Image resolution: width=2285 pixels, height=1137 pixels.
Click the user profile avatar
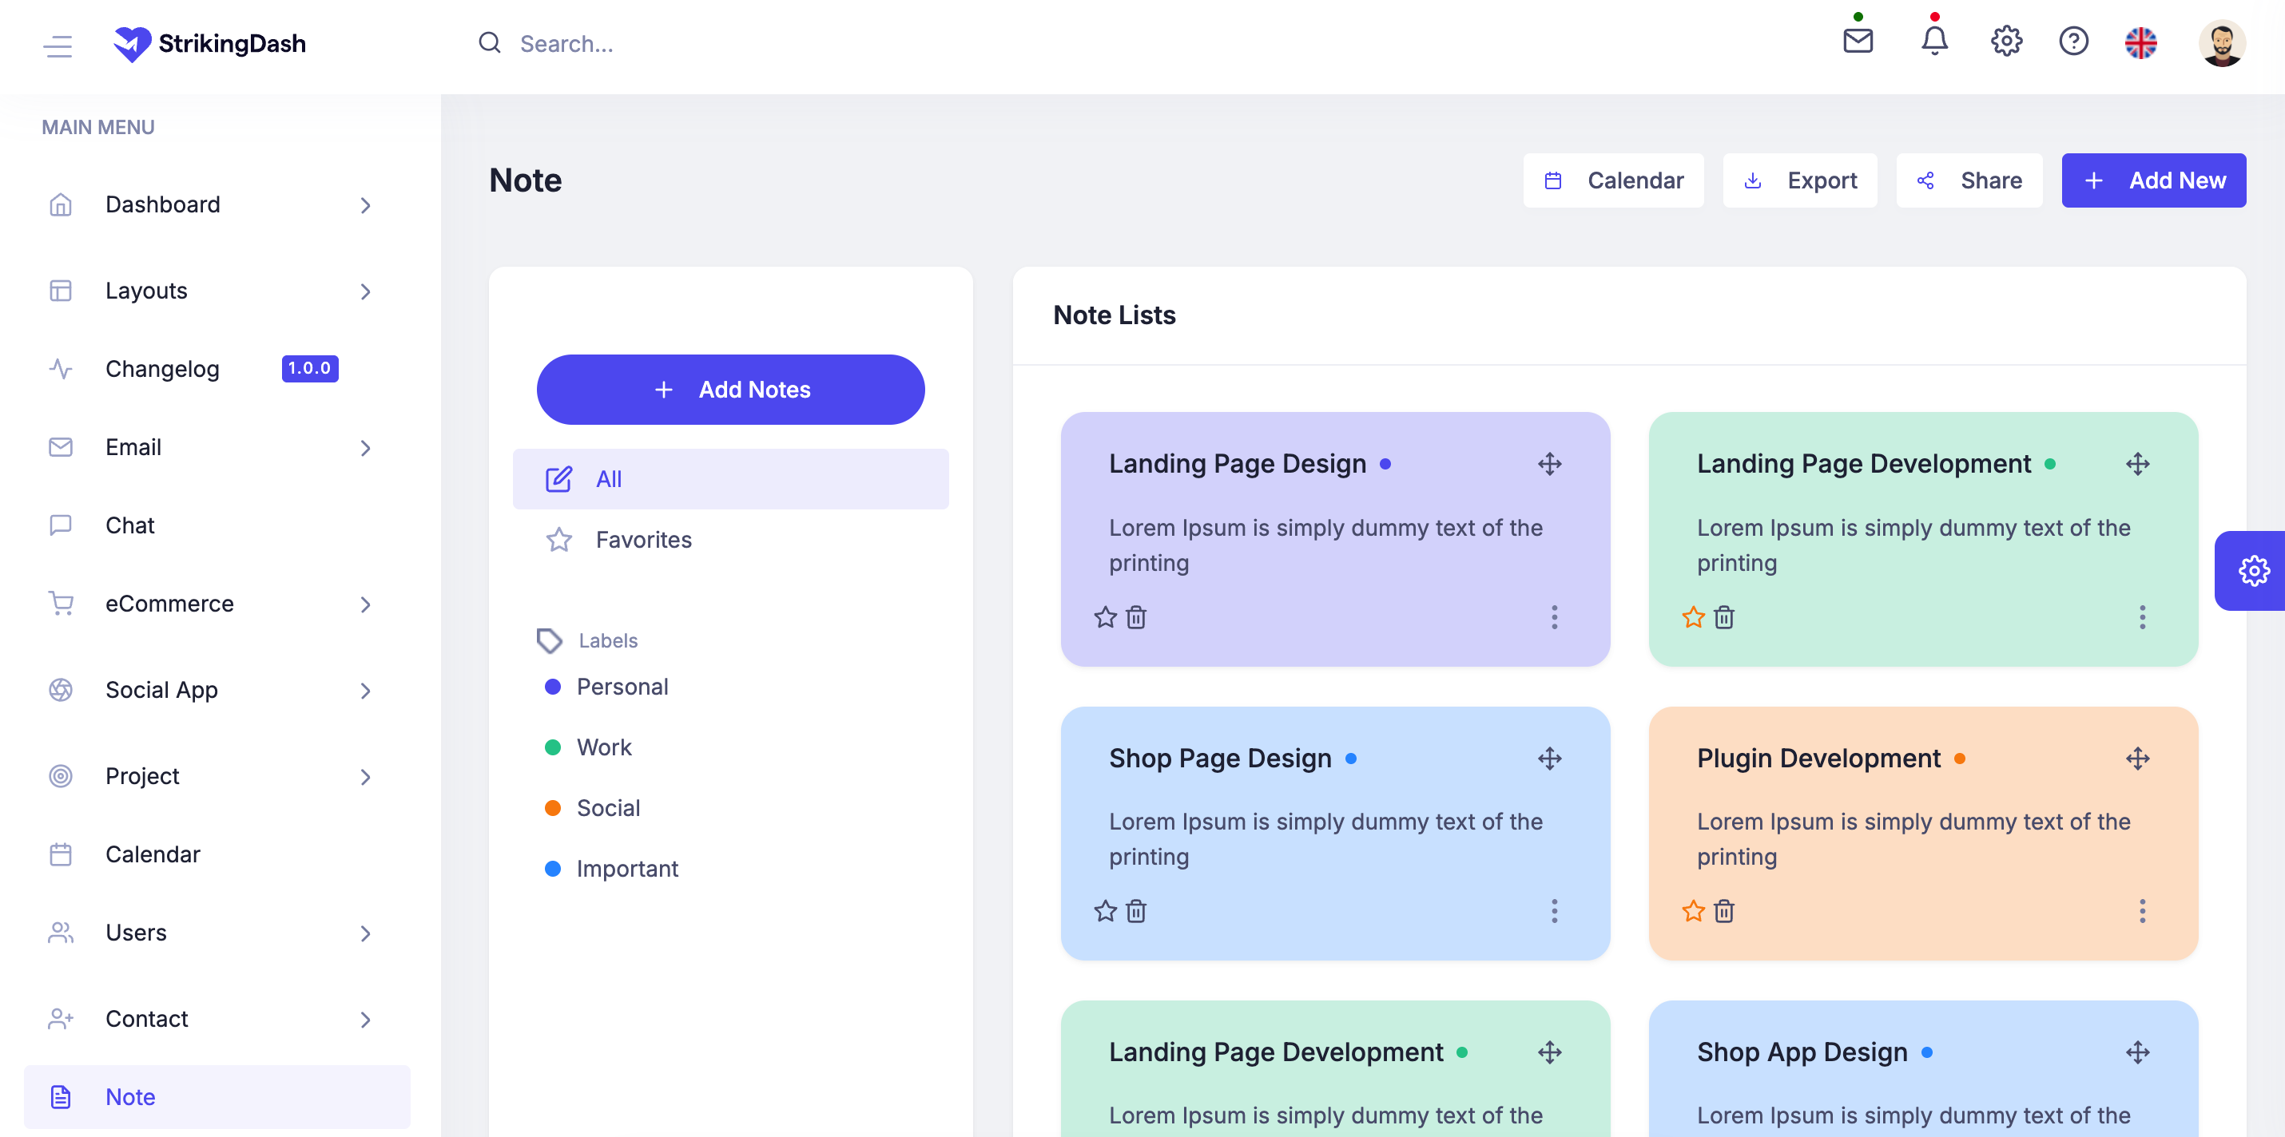click(2223, 42)
